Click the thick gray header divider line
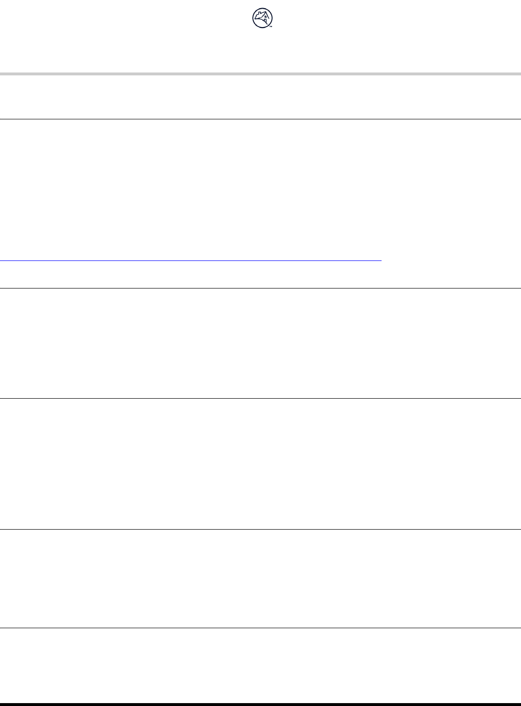 click(x=260, y=74)
